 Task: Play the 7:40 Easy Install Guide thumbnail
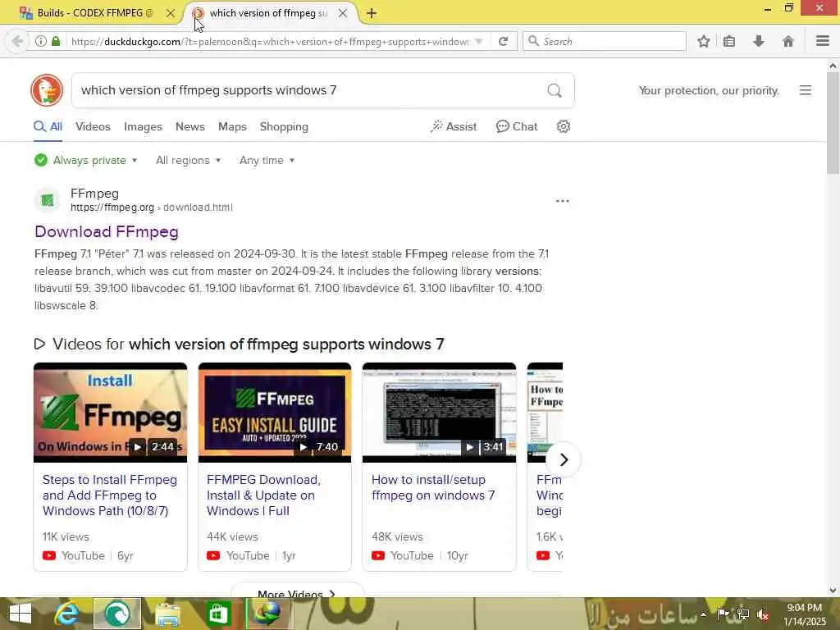pyautogui.click(x=275, y=413)
